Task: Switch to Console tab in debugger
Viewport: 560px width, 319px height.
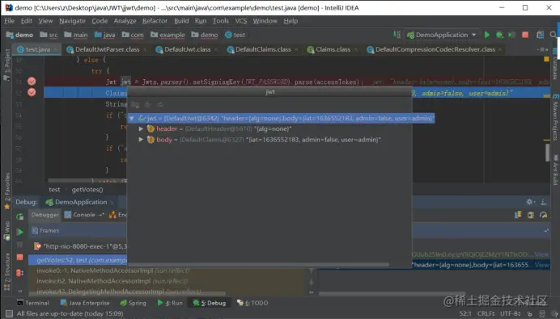Action: (84, 215)
